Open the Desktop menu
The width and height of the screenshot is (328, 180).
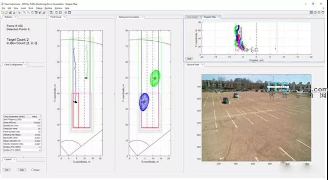[x=48, y=8]
